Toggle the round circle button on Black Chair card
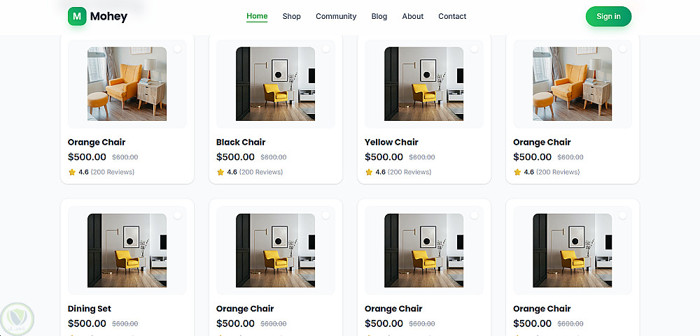The image size is (700, 336). tap(325, 49)
